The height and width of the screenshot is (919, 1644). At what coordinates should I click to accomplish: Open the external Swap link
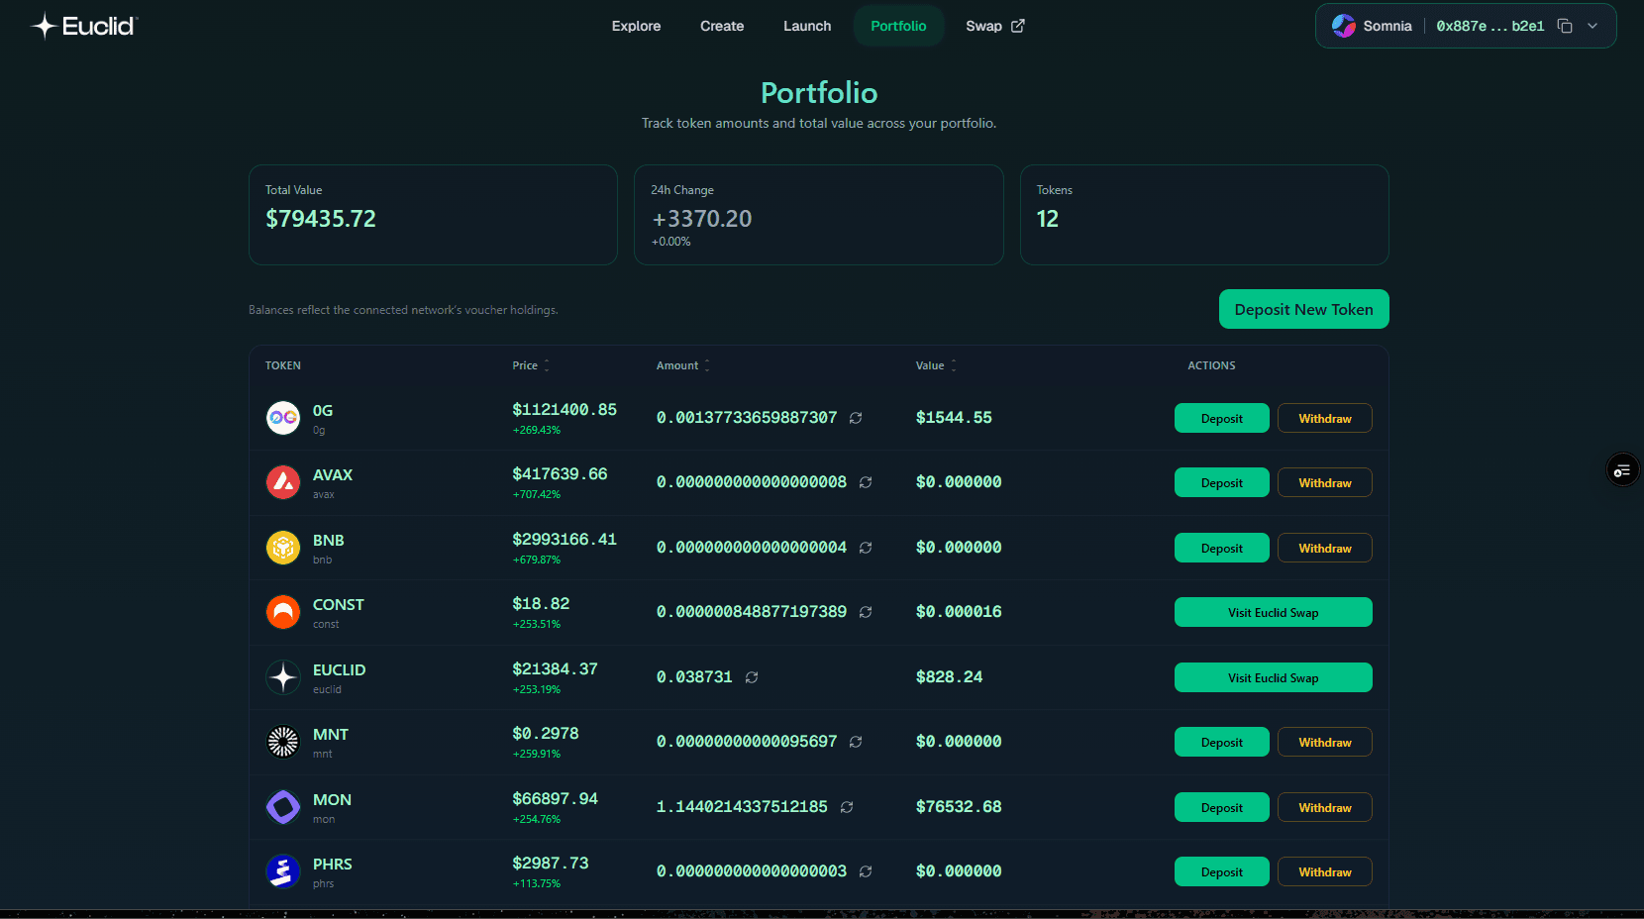994,26
